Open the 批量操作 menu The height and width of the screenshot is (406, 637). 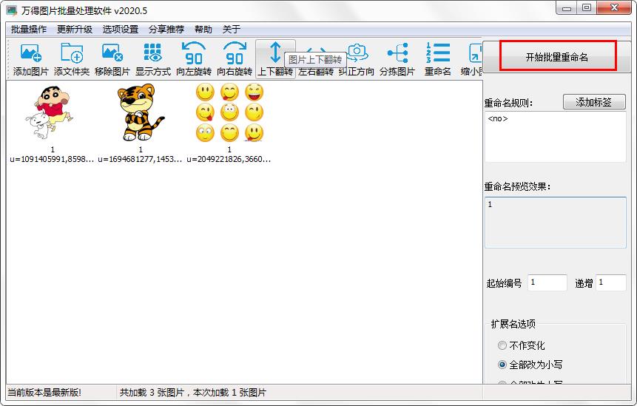coord(29,30)
